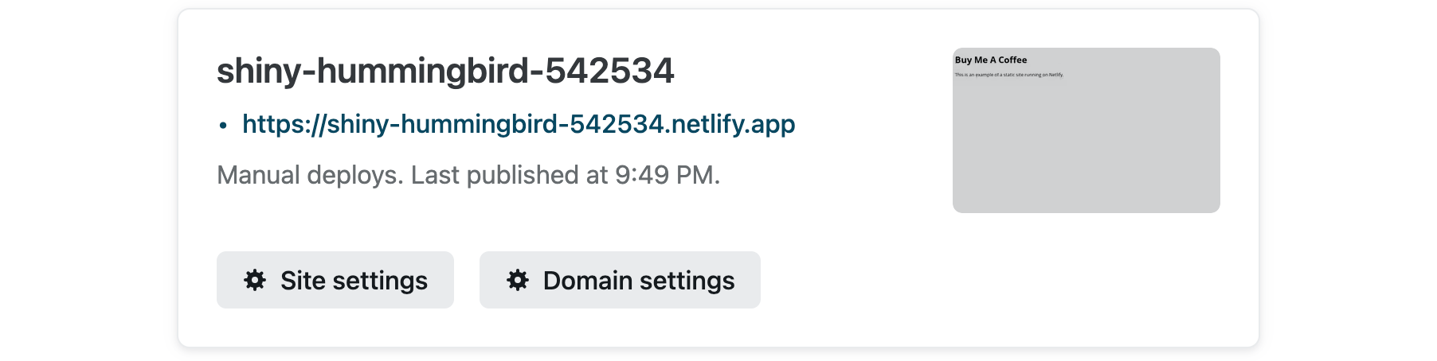Screen dimensions: 1437x361
Task: Click the 'Last published at 9:49 PM' text
Action: pos(562,175)
